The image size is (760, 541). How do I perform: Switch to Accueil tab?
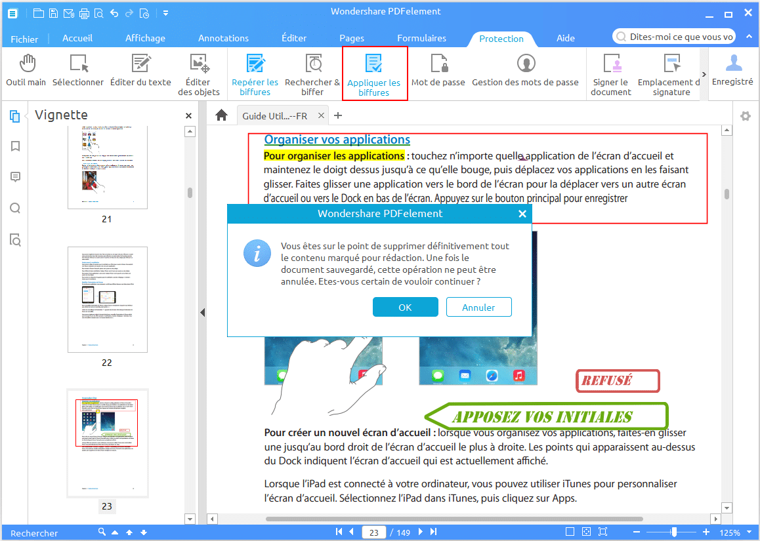coord(77,38)
